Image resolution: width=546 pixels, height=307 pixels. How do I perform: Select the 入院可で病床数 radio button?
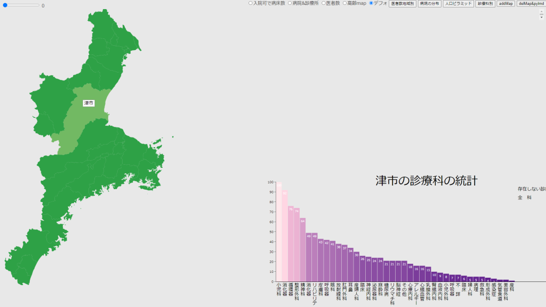point(251,3)
